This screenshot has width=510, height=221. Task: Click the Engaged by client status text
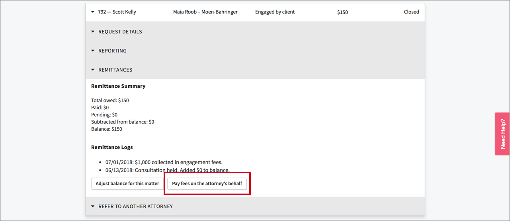(x=275, y=12)
